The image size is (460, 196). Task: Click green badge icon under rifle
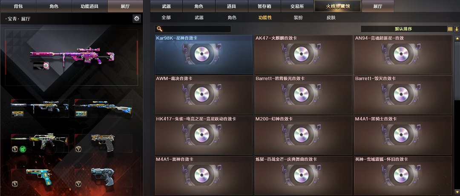pos(23,149)
